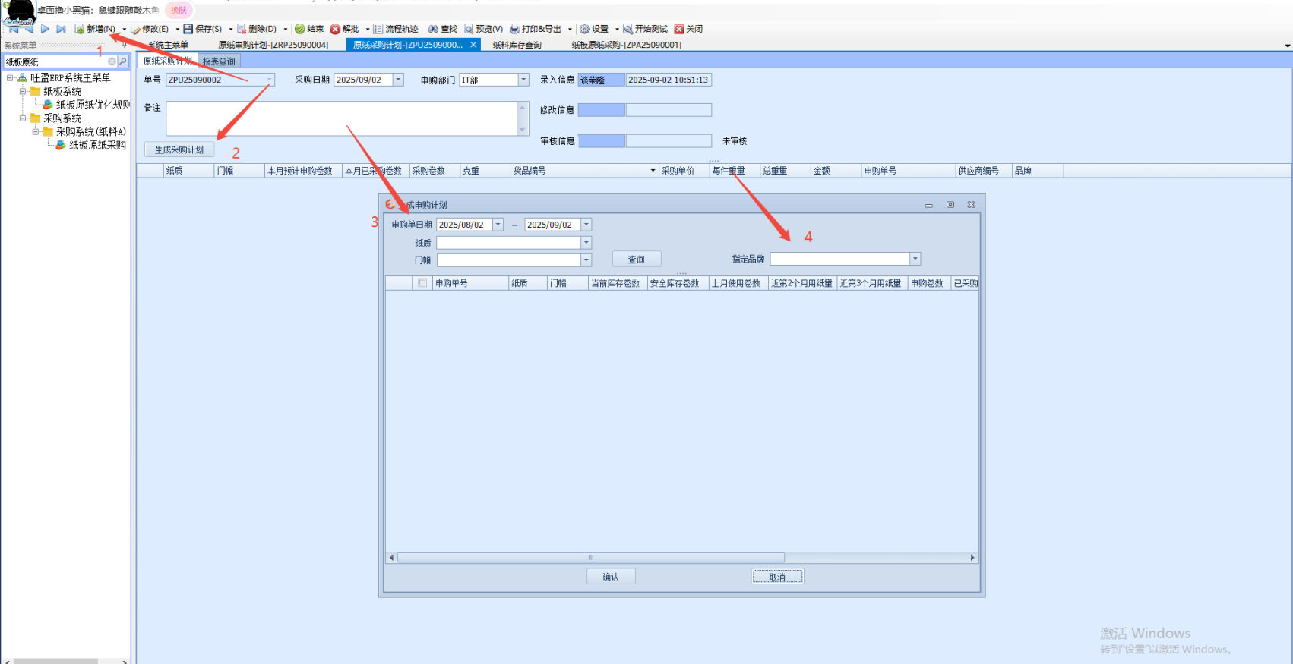Click the 取消 cancel button
Viewport: 1293px width, 664px height.
click(777, 577)
